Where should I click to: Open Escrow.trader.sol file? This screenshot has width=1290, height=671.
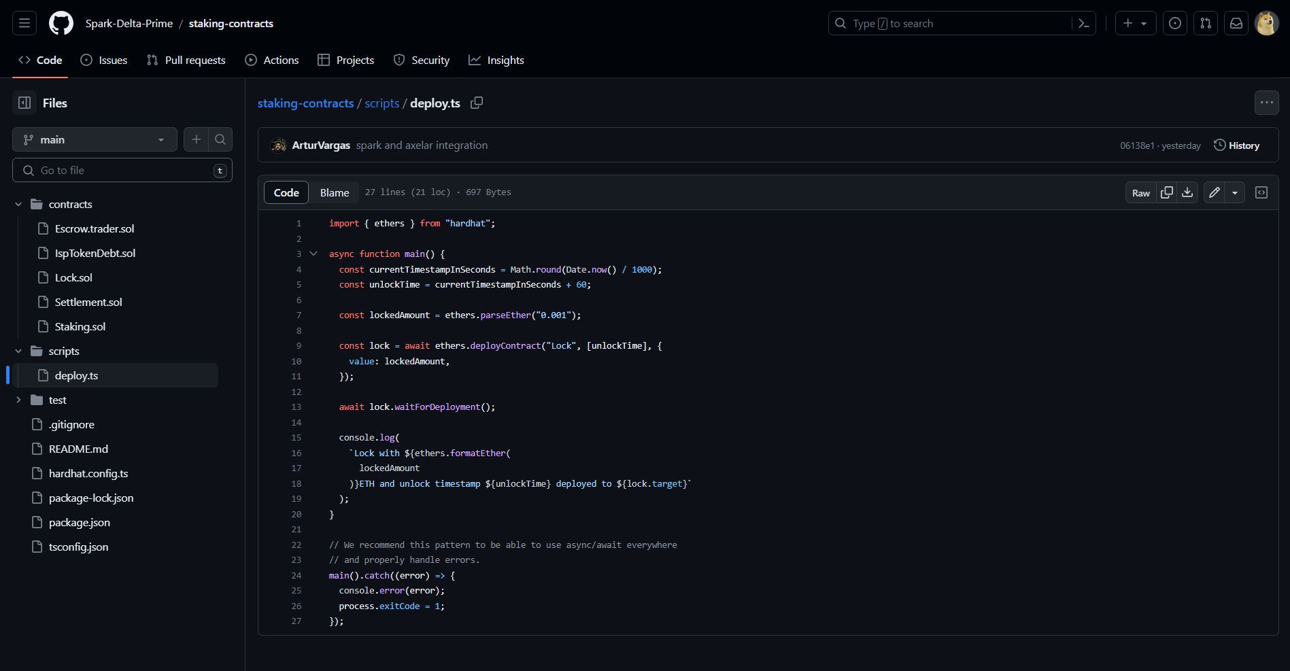point(95,228)
